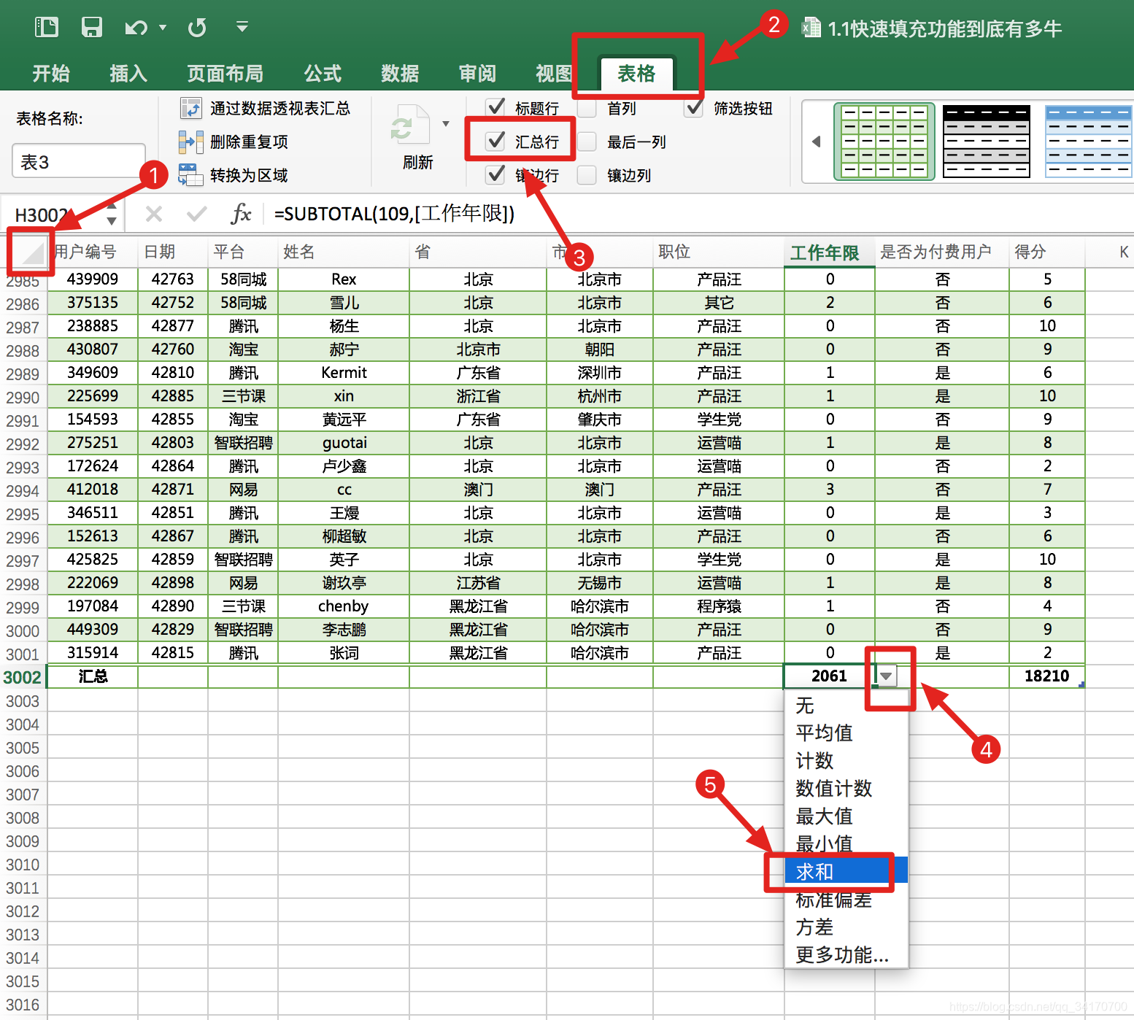This screenshot has height=1020, width=1134.
Task: Select the blue table style thumbnail
Action: tap(1088, 142)
